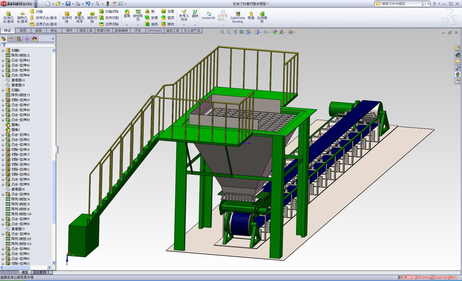
Task: Click the 放样凸台/基体 loft boss button
Action: coord(43,18)
